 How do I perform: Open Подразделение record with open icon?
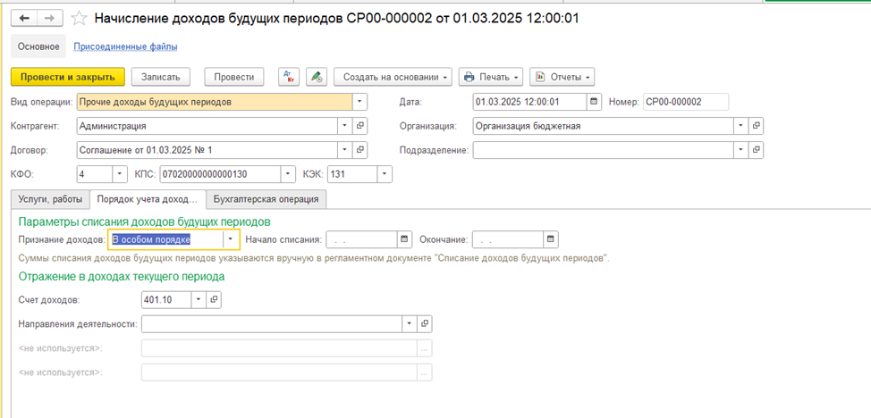(x=756, y=150)
